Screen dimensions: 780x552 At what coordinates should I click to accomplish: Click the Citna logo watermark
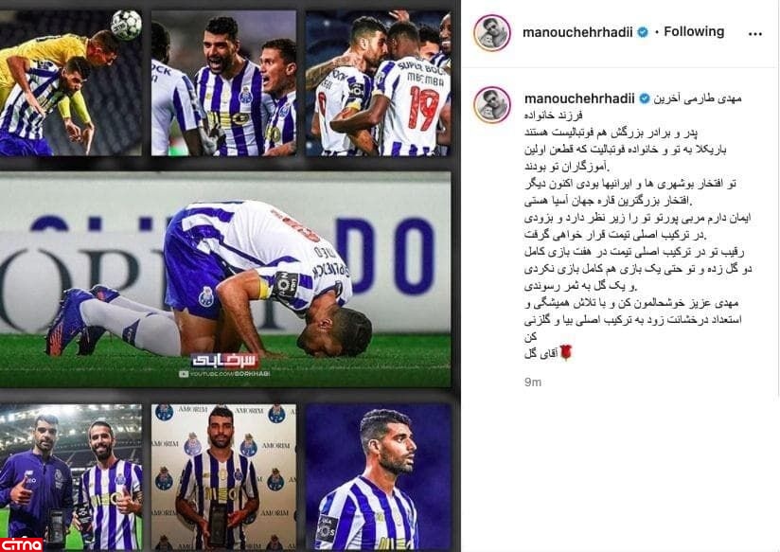tap(21, 543)
